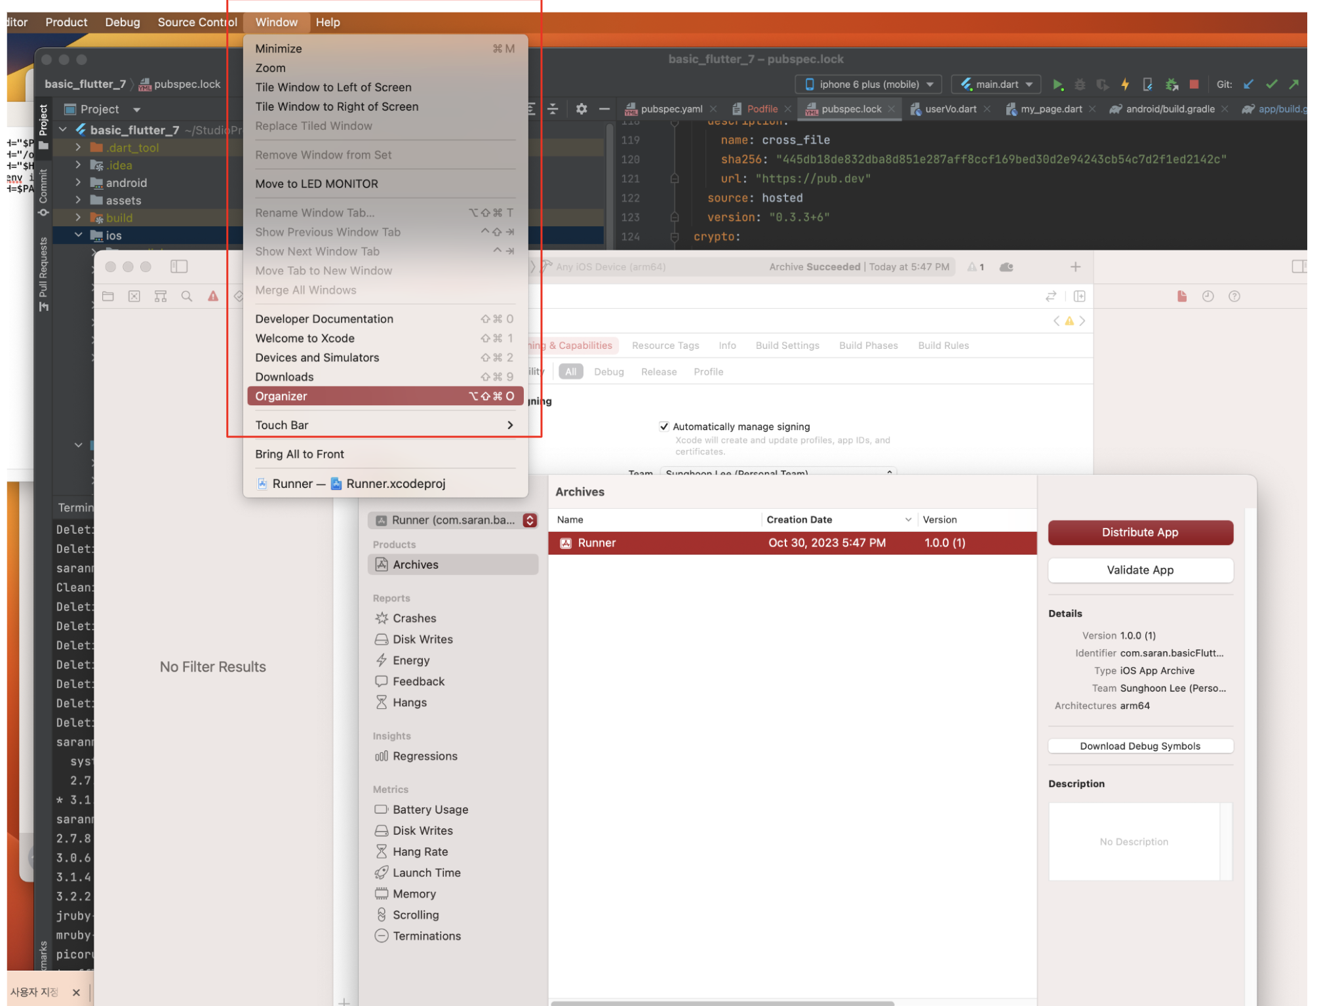Click the Xcode issue navigator warning icon
This screenshot has width=1340, height=1006.
pyautogui.click(x=213, y=296)
